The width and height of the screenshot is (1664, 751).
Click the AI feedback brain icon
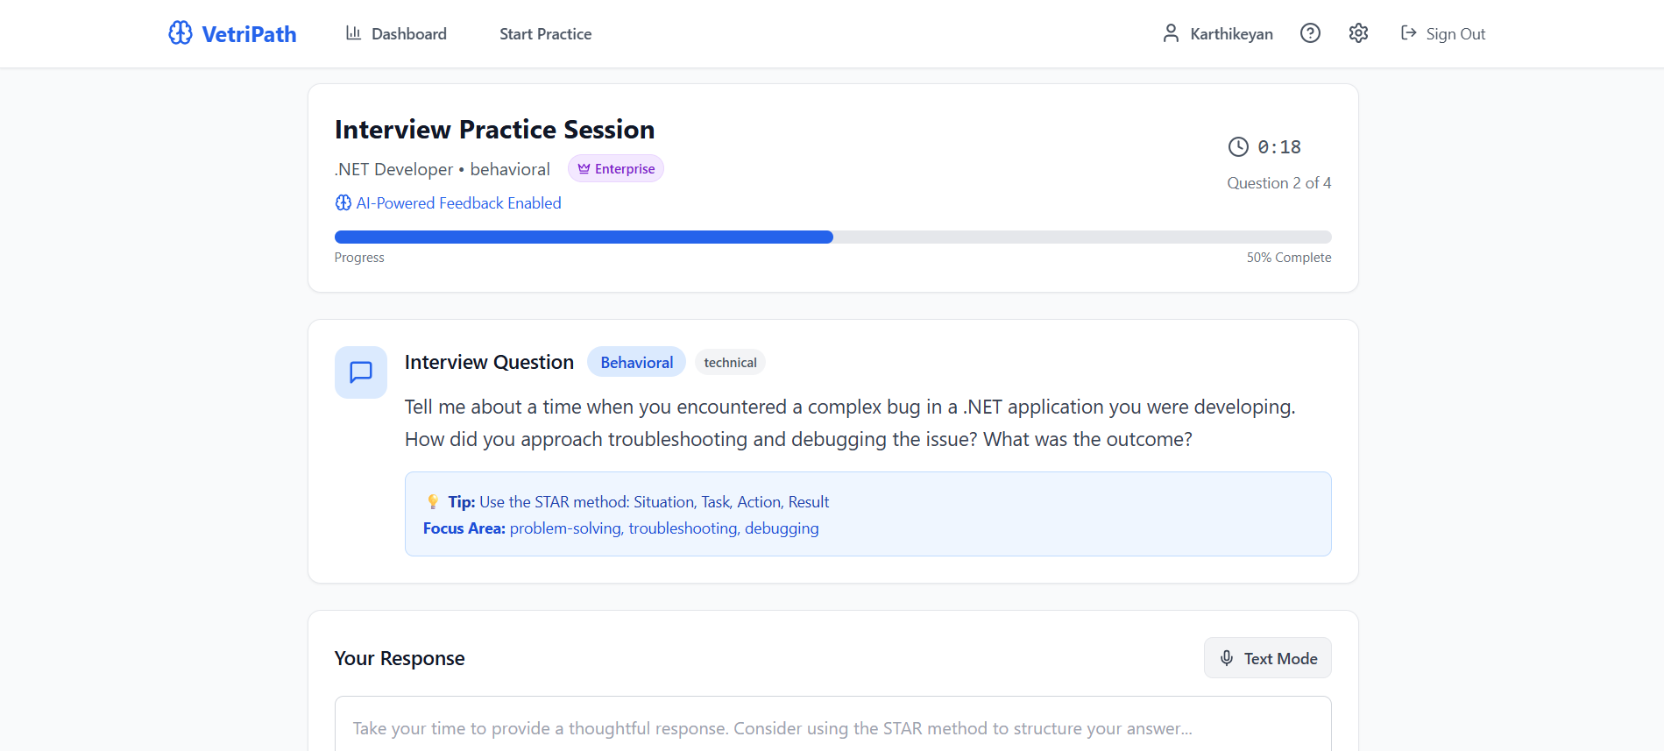343,203
